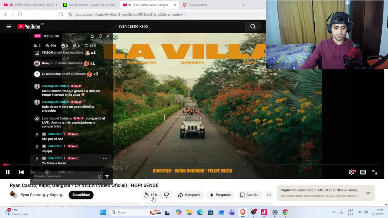Open the player settings gear
The height and width of the screenshot is (218, 388).
[351, 172]
